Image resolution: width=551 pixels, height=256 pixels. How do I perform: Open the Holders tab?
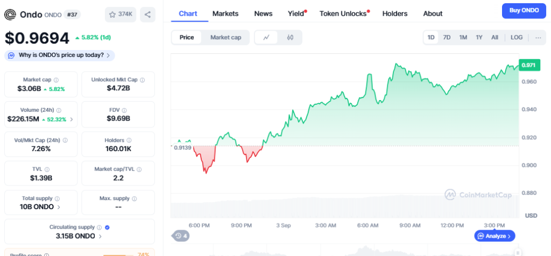click(395, 13)
